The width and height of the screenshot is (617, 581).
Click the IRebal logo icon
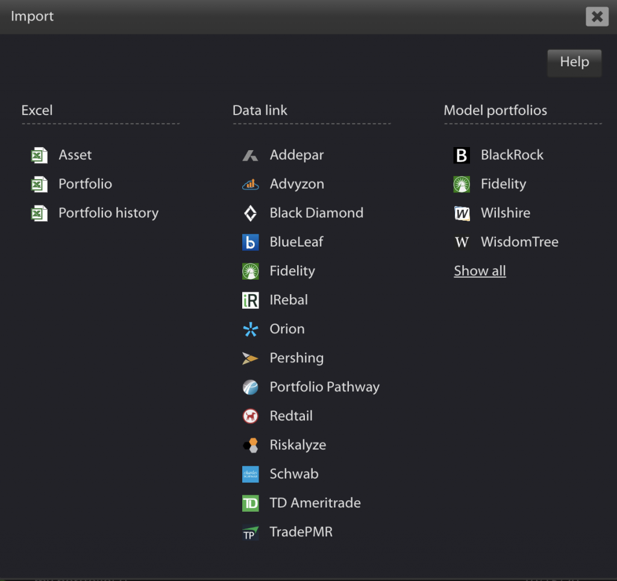(x=250, y=300)
